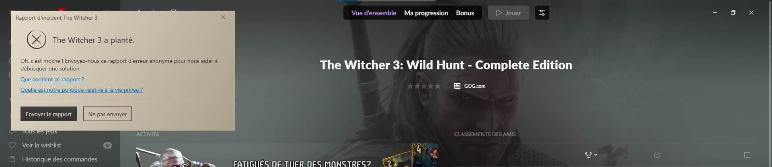Open Voir la wishlist in sidebar

(x=42, y=145)
